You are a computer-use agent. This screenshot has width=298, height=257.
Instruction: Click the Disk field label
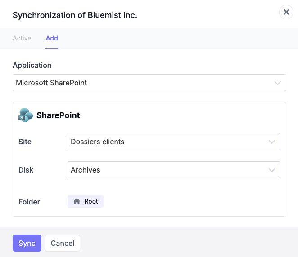pyautogui.click(x=26, y=170)
